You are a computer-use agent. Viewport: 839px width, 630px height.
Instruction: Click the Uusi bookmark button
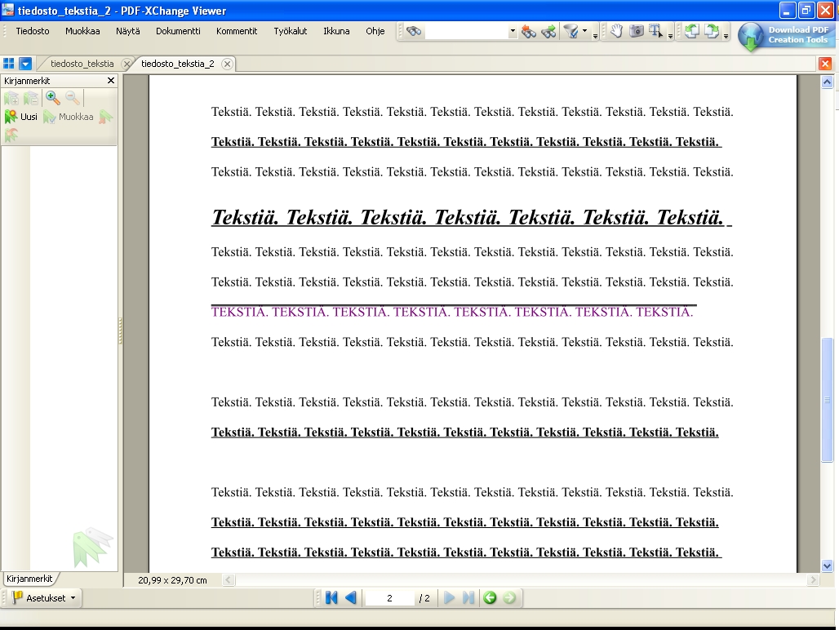[x=22, y=117]
